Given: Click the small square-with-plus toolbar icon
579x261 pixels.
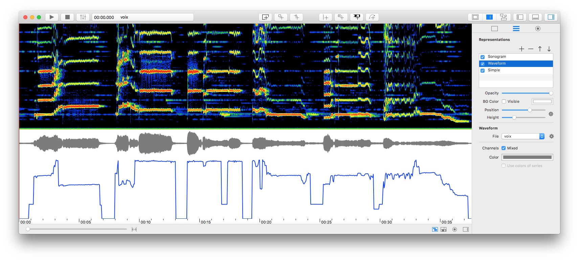Looking at the screenshot, I should pyautogui.click(x=281, y=17).
